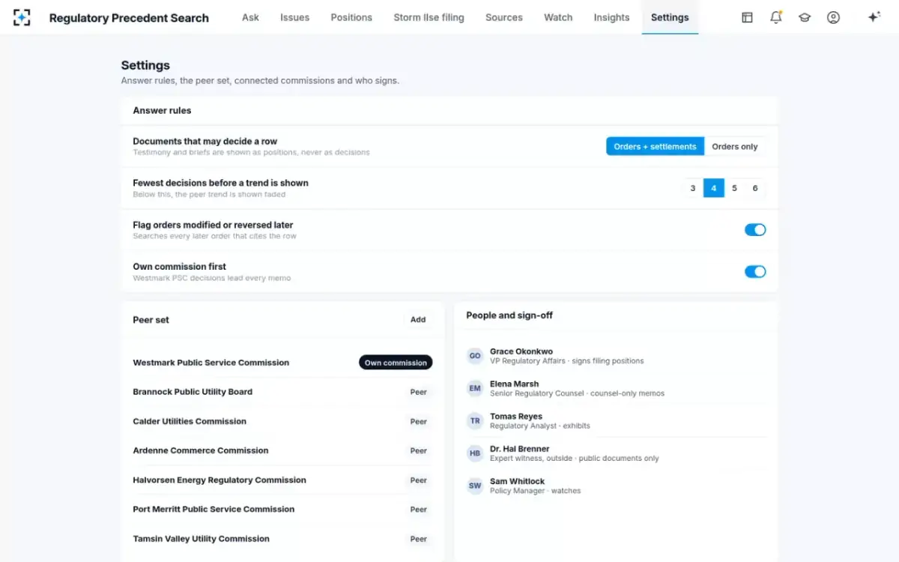899x562 pixels.
Task: Click the name Dr. Hal Brenner
Action: pyautogui.click(x=519, y=449)
